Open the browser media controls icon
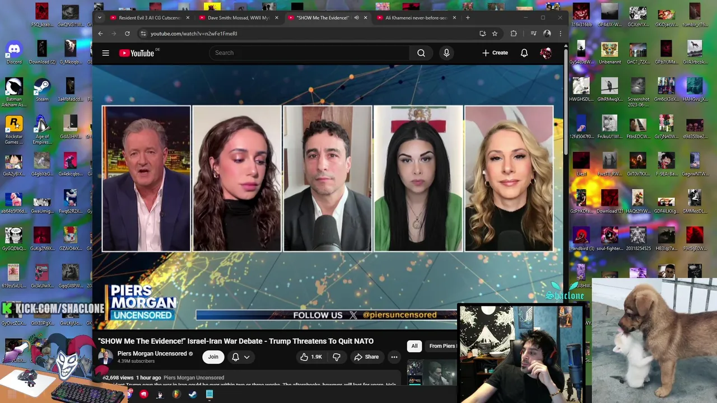Viewport: 717px width, 403px height. click(x=533, y=34)
